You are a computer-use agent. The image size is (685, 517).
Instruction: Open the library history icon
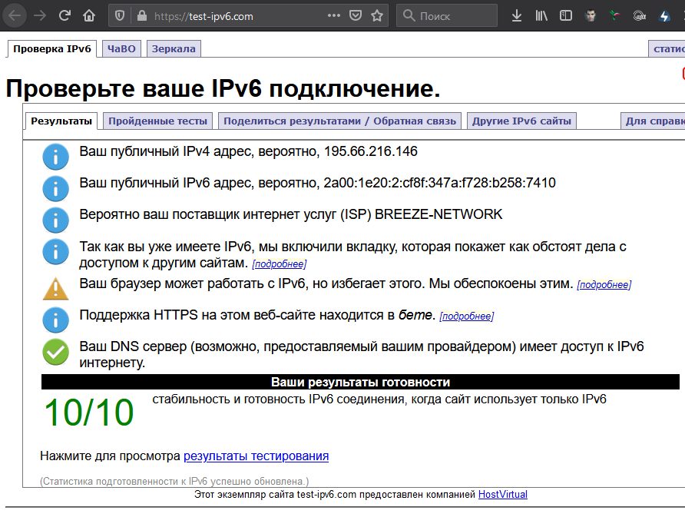pos(541,15)
